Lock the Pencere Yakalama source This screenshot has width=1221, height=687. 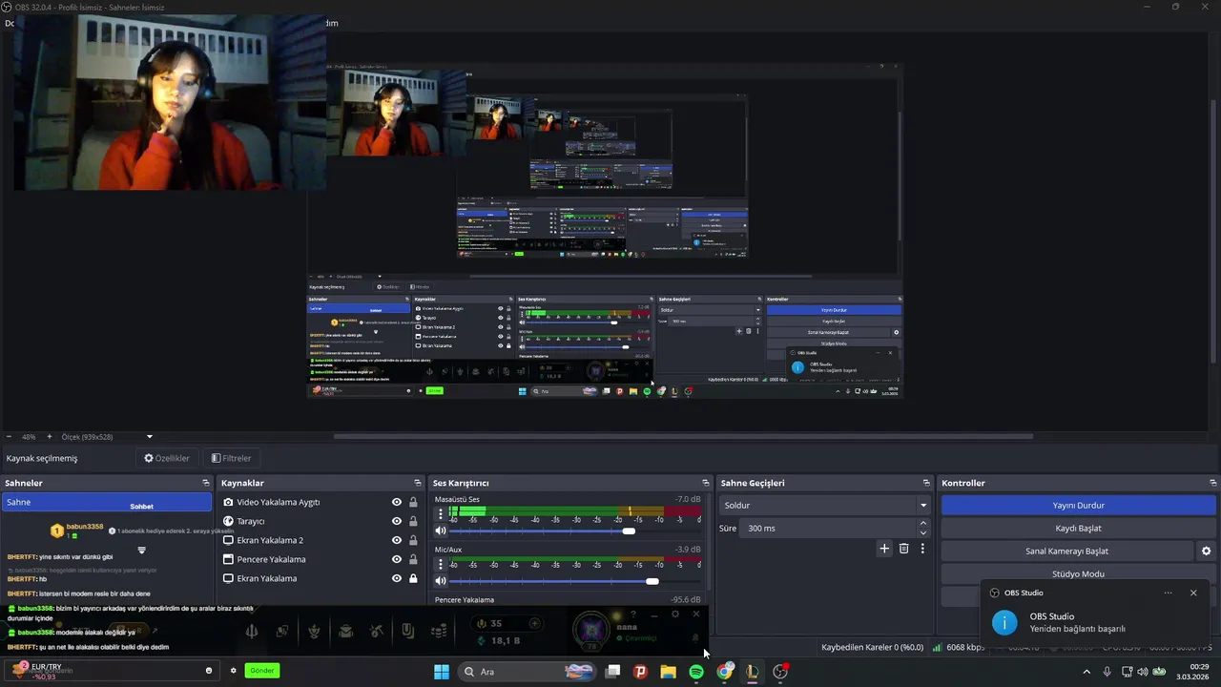tap(413, 559)
